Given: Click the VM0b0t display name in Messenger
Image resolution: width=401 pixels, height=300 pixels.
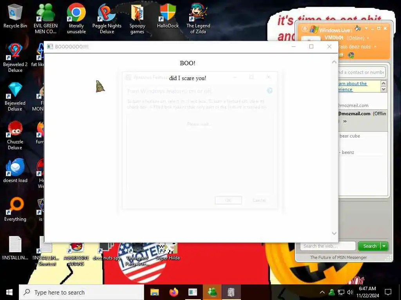Looking at the screenshot, I should (x=334, y=38).
